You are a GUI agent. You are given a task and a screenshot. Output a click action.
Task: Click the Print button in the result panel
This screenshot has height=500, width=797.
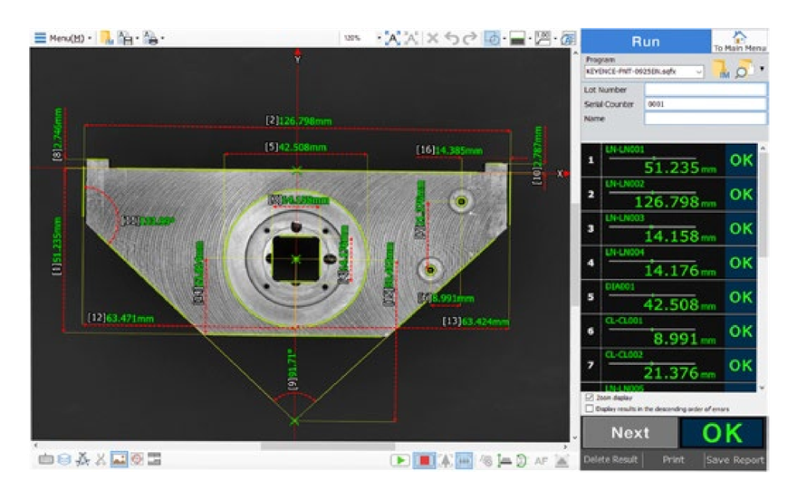[x=673, y=459]
